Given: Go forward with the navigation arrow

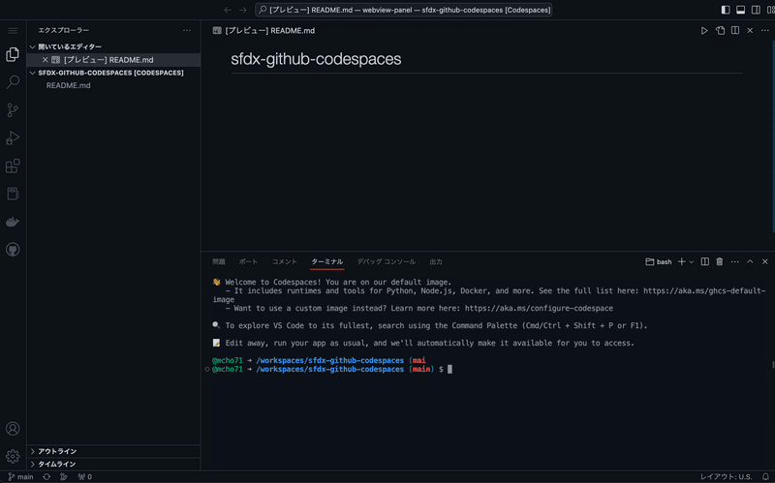Looking at the screenshot, I should (x=243, y=10).
